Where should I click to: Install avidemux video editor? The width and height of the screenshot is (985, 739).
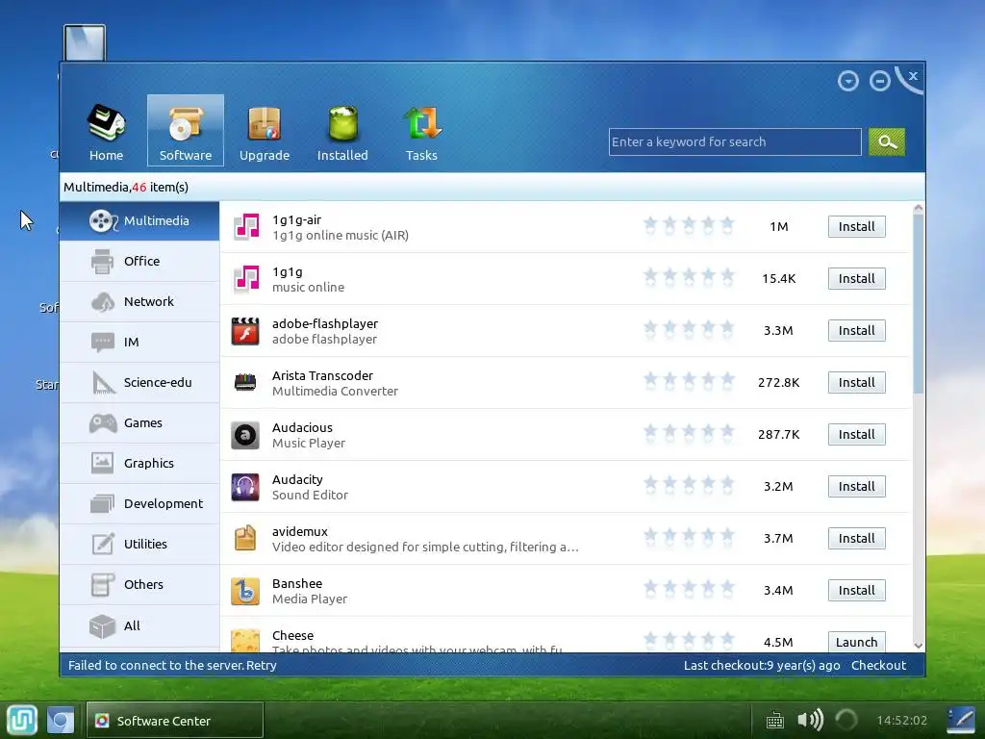click(857, 539)
